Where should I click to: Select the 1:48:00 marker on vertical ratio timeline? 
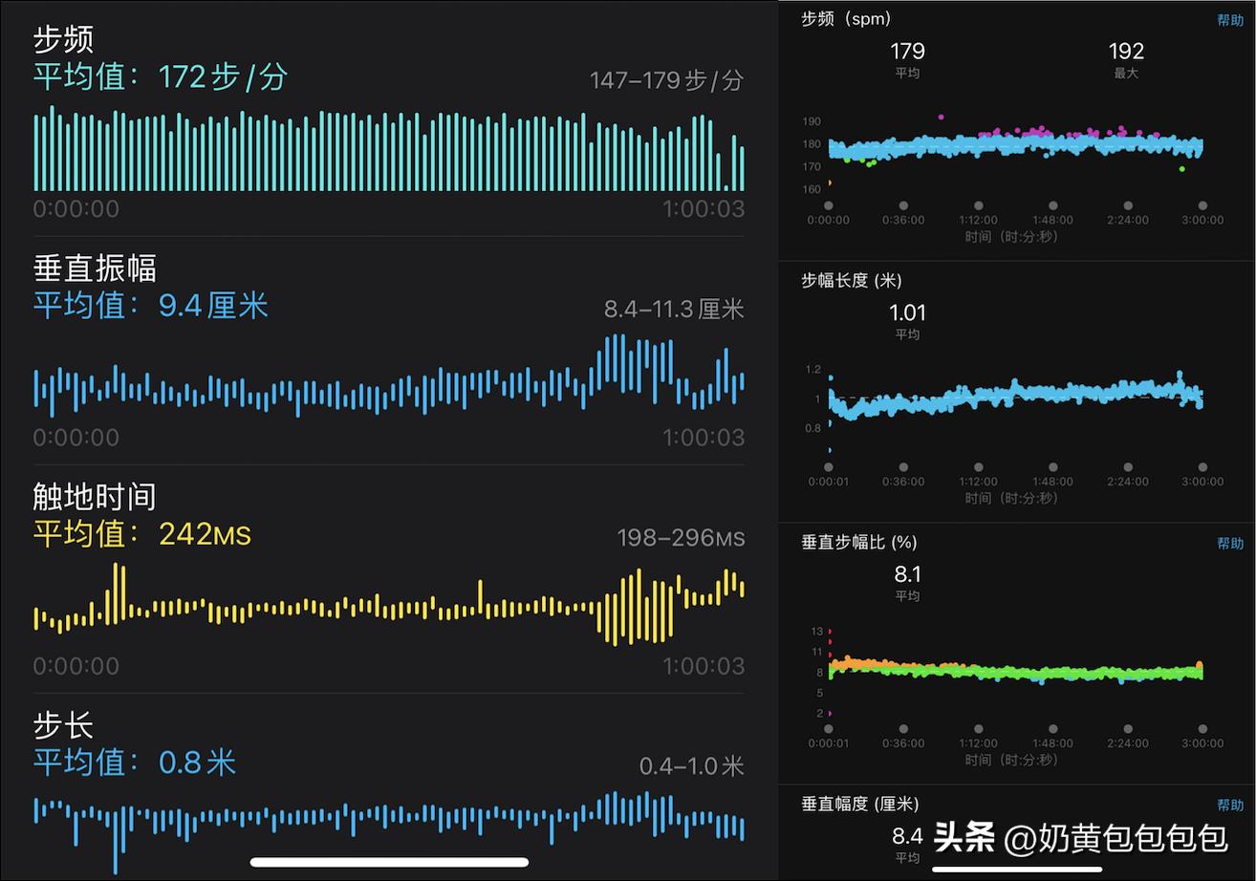click(x=1052, y=727)
